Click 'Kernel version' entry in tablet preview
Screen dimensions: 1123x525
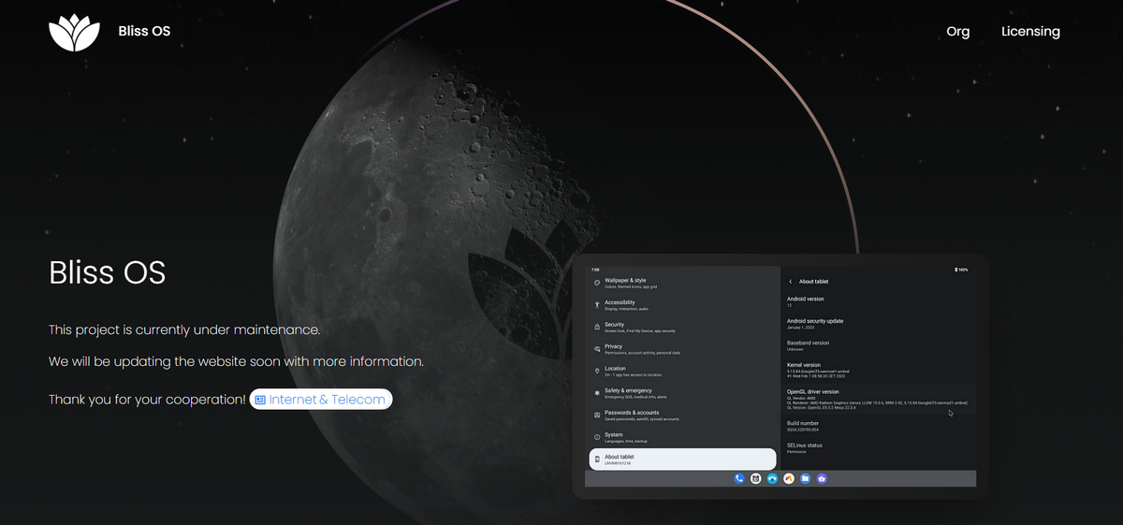coord(878,370)
